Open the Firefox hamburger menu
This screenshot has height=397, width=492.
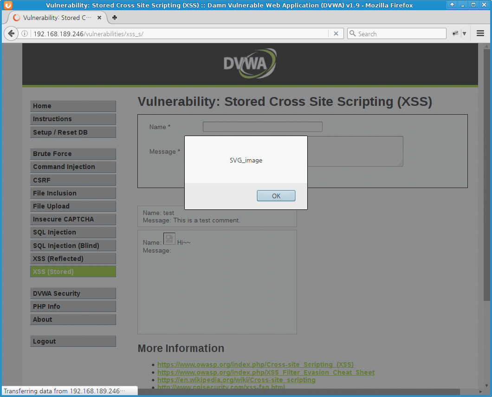pyautogui.click(x=480, y=33)
